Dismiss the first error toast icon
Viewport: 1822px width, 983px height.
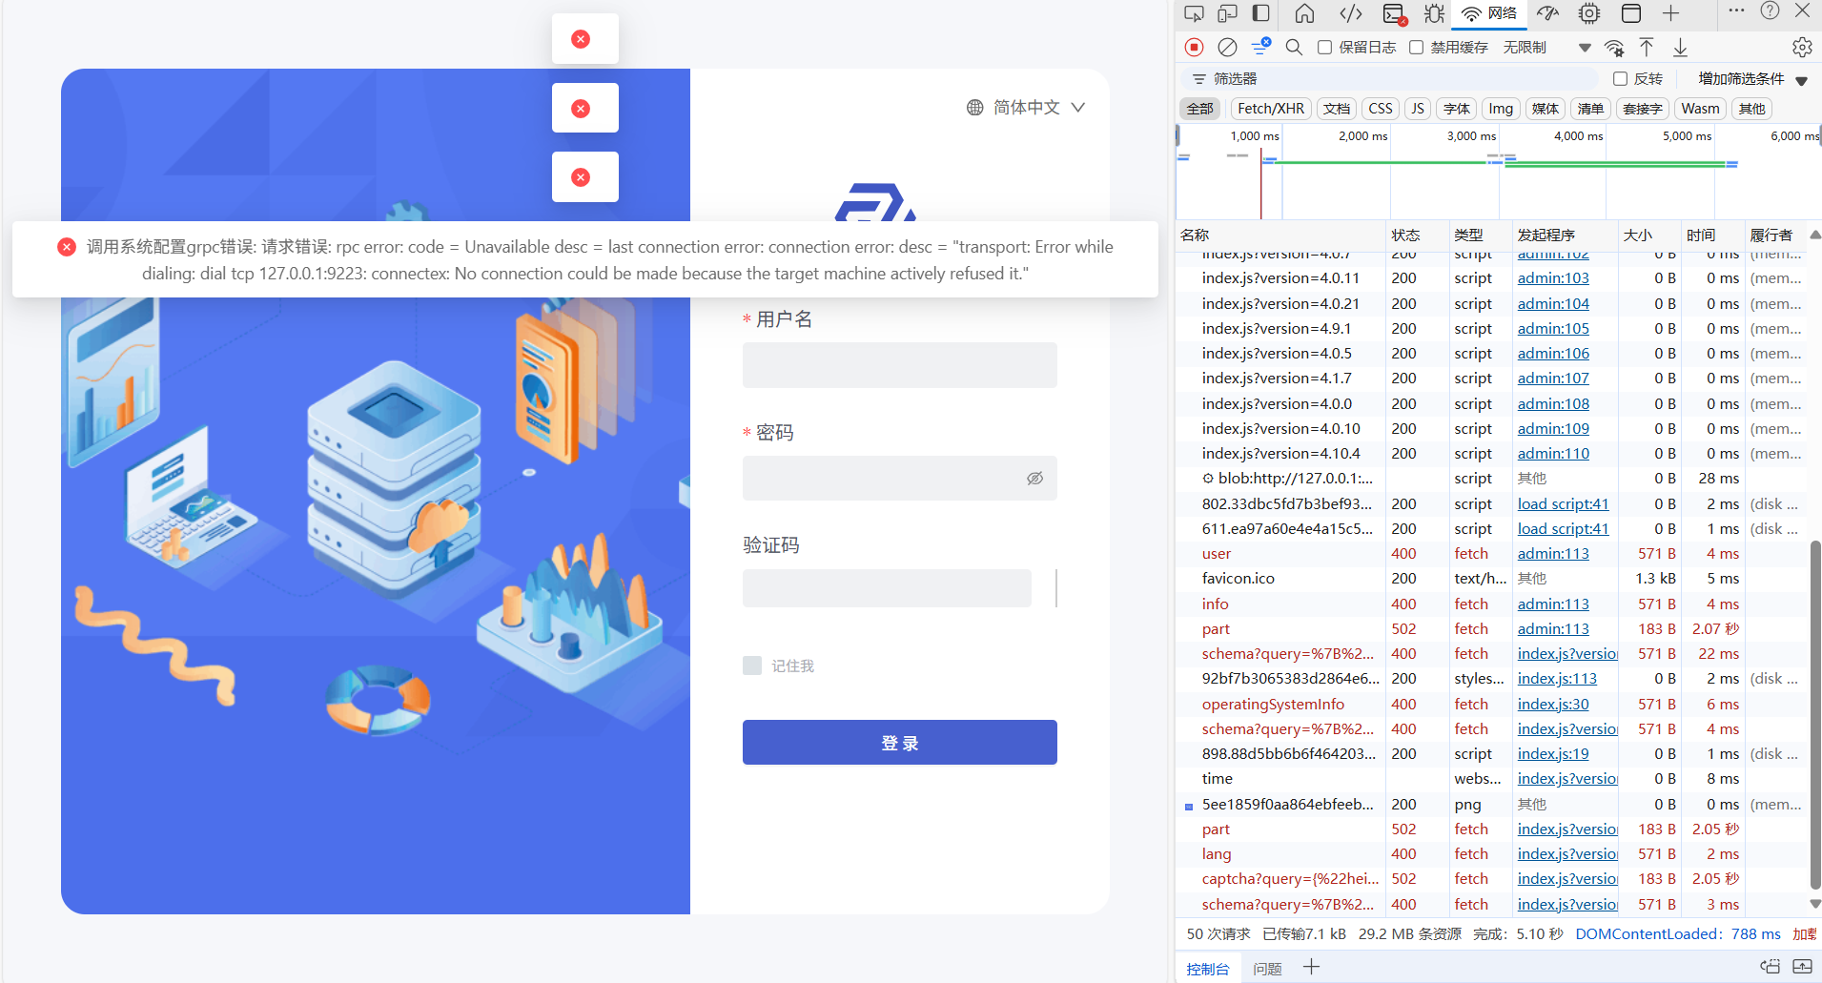click(x=580, y=39)
